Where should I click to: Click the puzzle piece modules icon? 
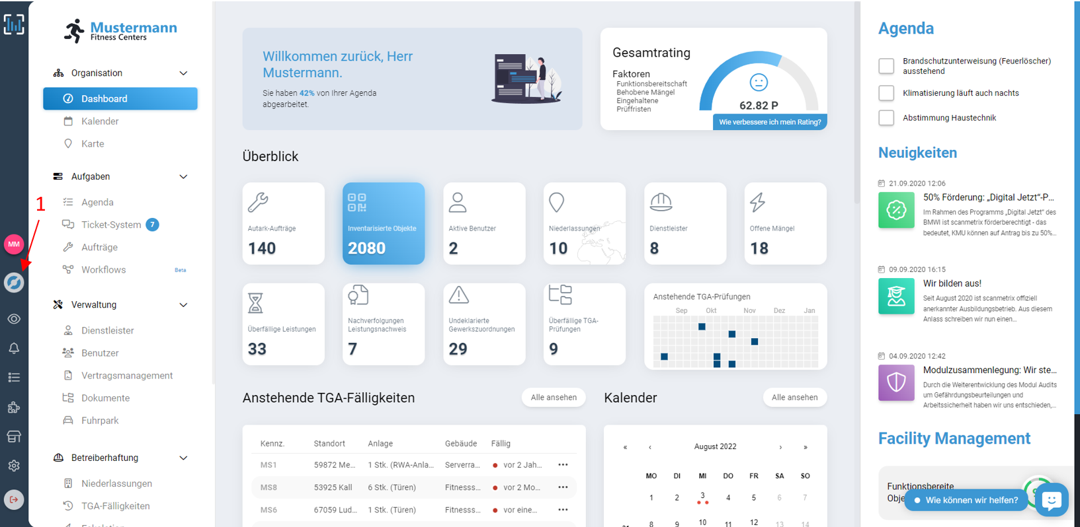point(14,407)
